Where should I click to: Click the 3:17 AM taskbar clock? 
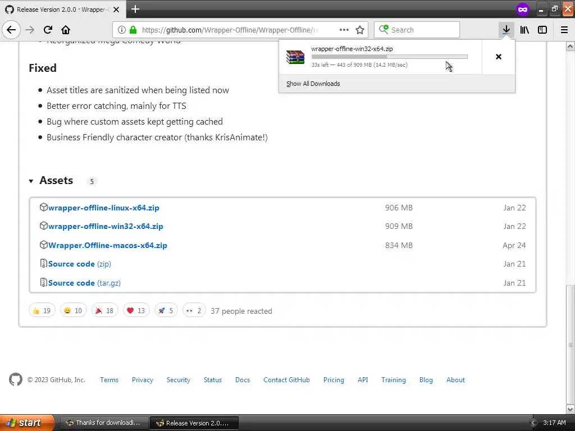pyautogui.click(x=554, y=423)
